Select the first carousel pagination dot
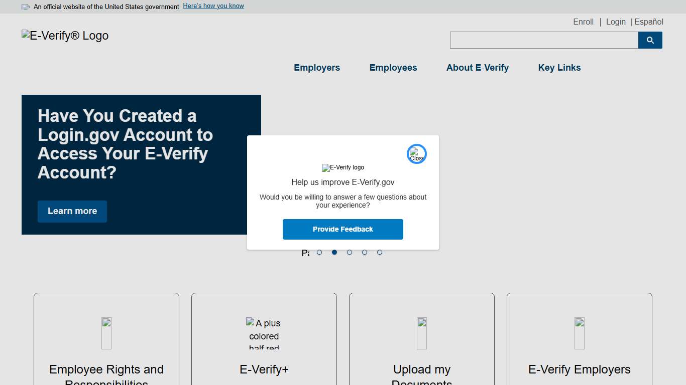 click(x=319, y=252)
